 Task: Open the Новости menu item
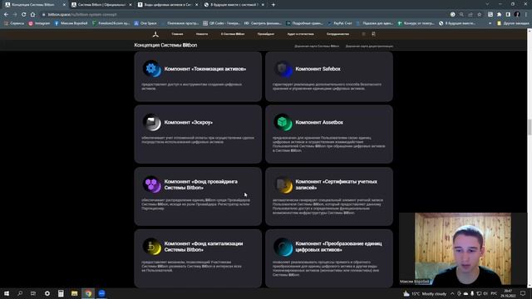(202, 34)
